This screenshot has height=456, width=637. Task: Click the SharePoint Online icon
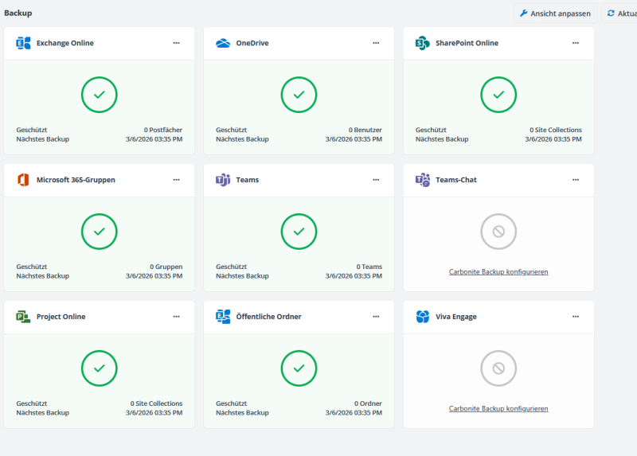(423, 43)
